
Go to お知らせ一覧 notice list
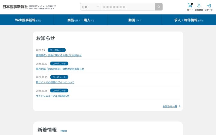[x=170, y=106]
